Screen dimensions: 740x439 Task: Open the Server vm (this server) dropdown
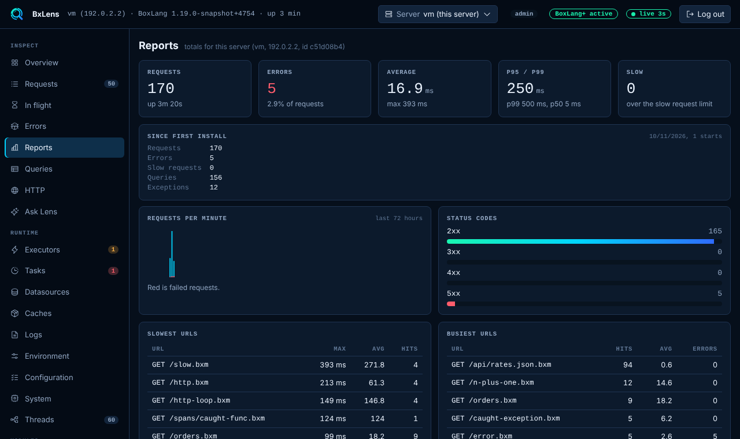coord(438,14)
